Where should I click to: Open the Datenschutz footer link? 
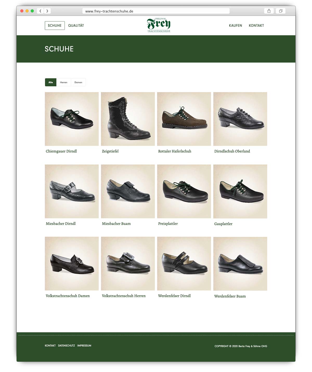pyautogui.click(x=66, y=346)
